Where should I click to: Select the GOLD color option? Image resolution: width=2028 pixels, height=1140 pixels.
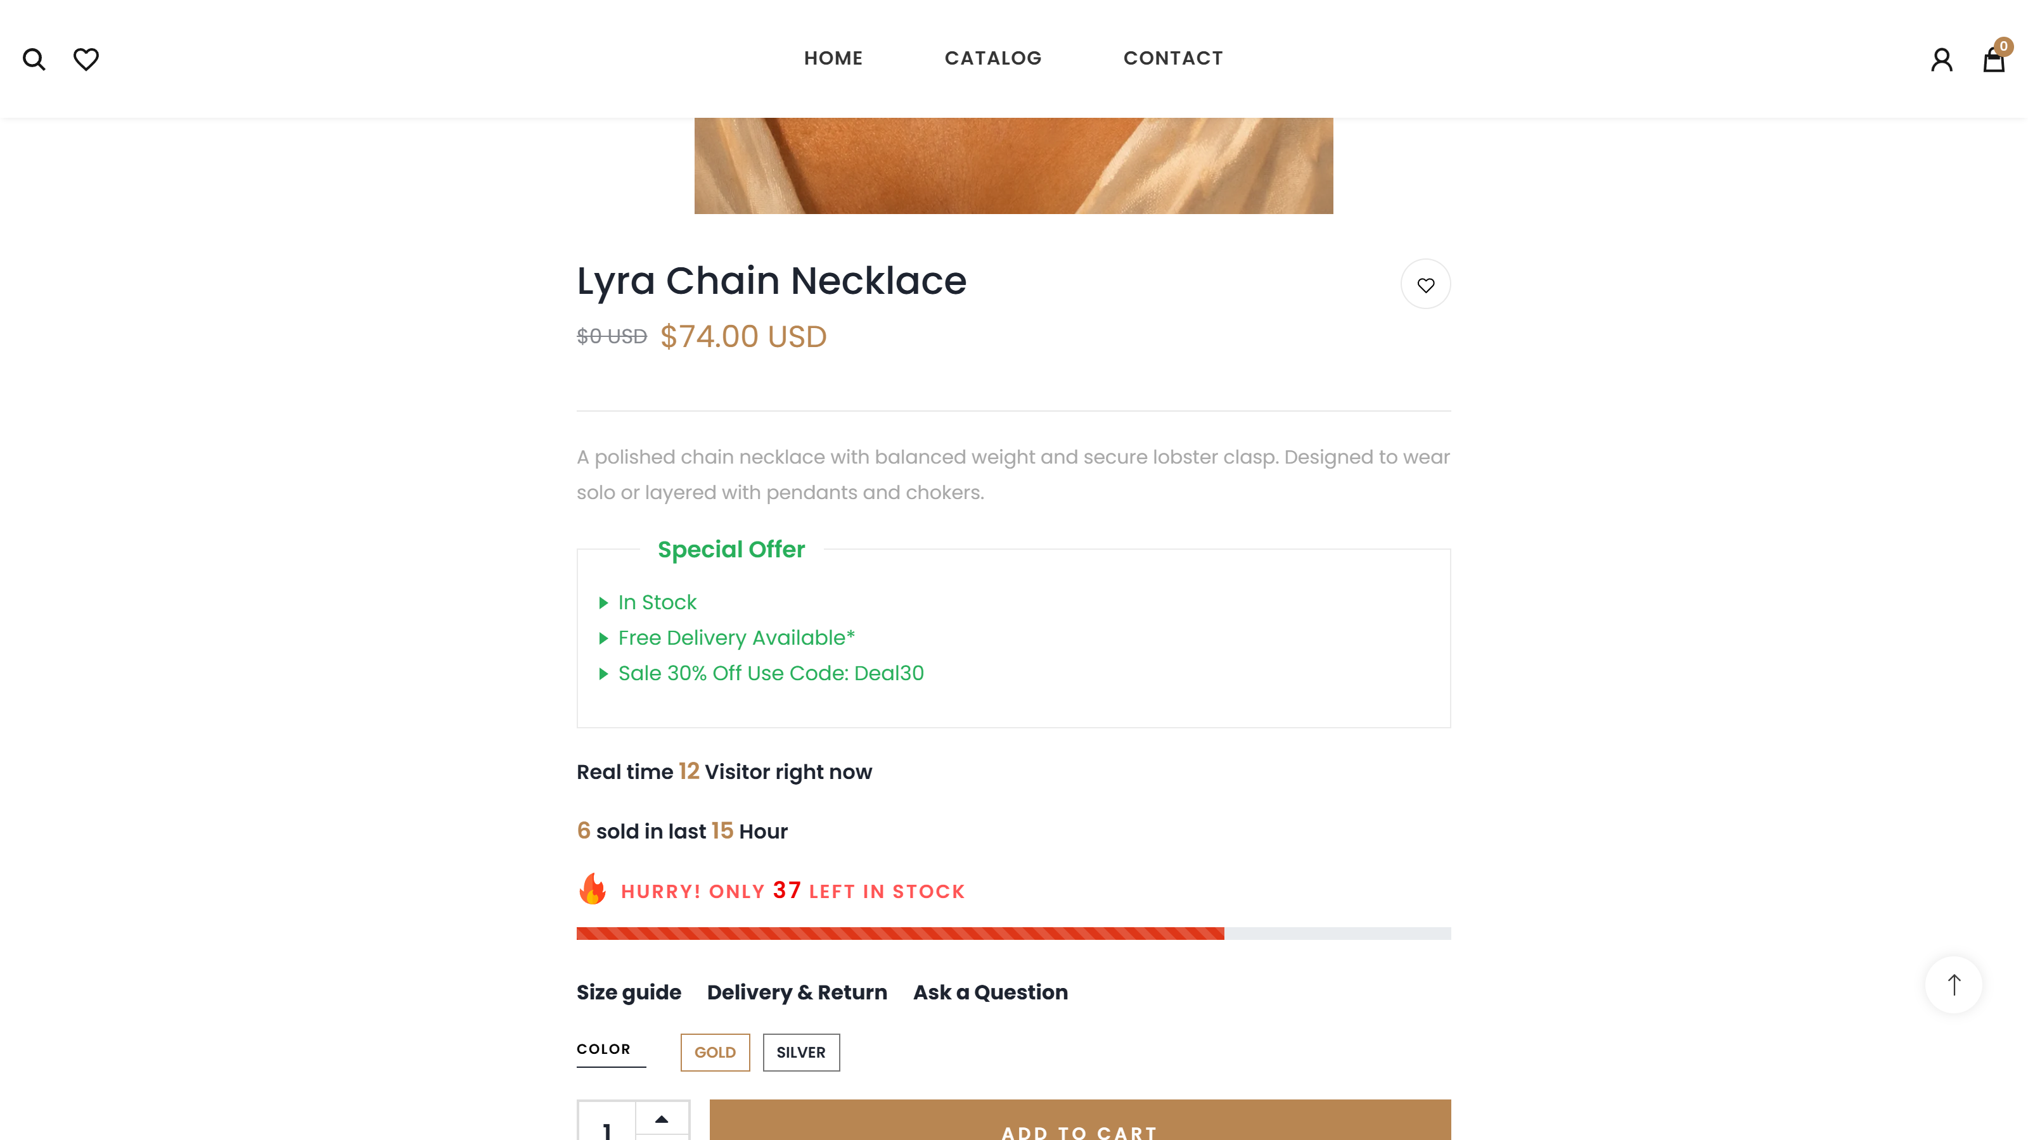click(x=715, y=1052)
